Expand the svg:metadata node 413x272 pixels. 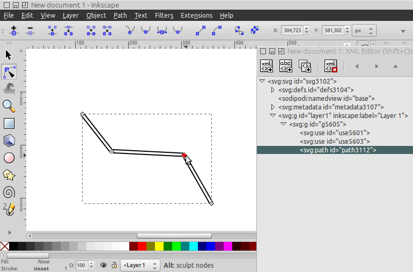point(273,107)
